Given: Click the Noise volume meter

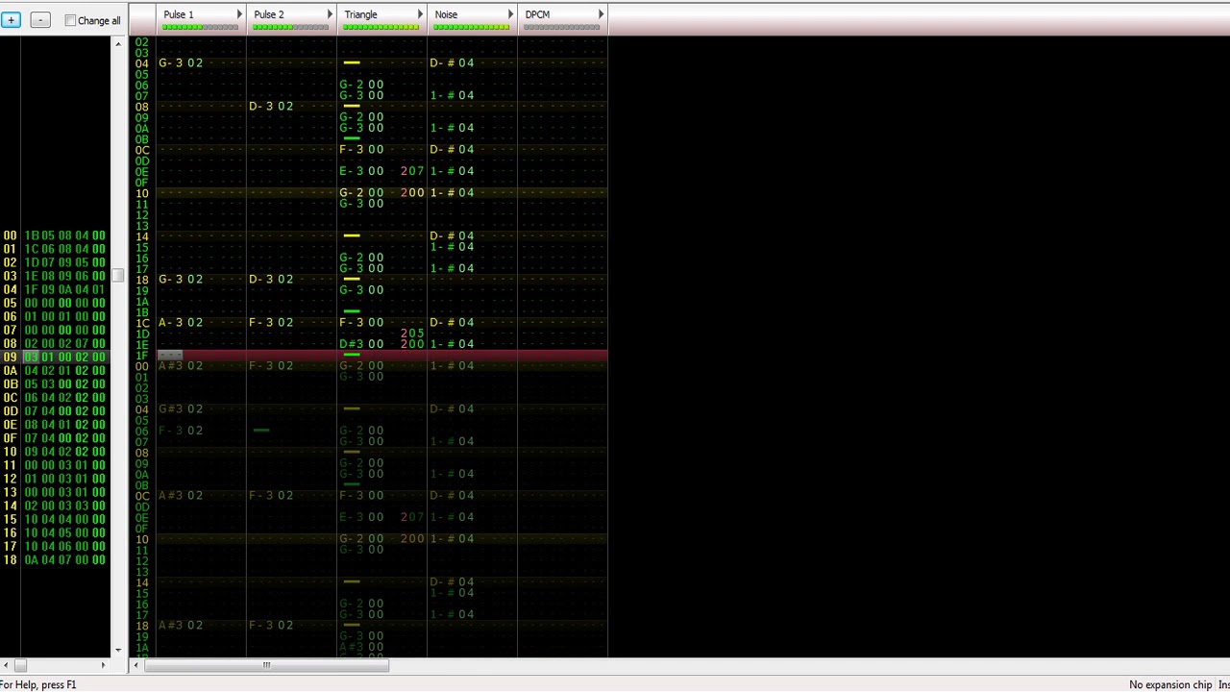Looking at the screenshot, I should click(x=471, y=27).
